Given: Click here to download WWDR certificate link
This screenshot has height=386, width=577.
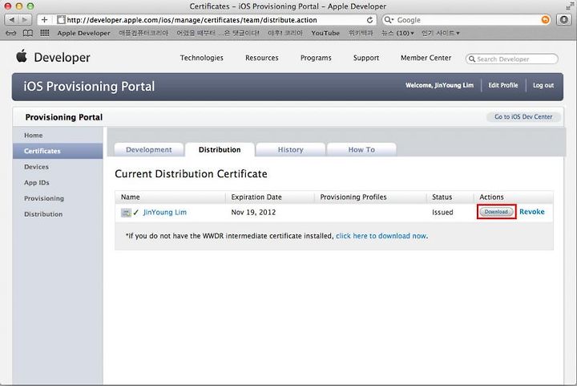Looking at the screenshot, I should [381, 236].
